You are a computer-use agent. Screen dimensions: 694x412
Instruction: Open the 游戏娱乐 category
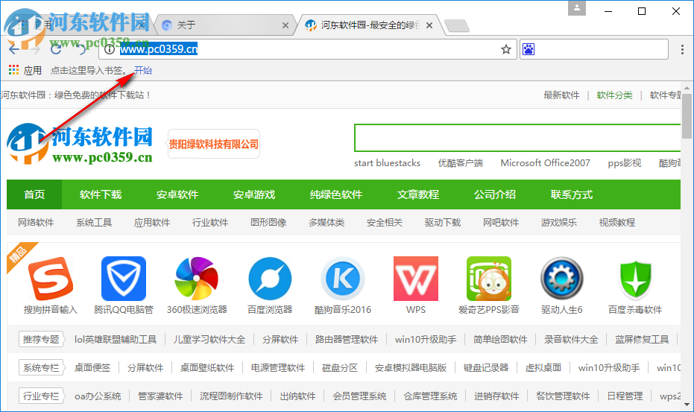point(558,223)
